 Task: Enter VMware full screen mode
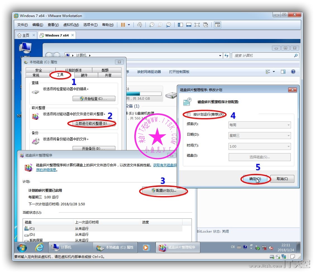[x=197, y=25]
